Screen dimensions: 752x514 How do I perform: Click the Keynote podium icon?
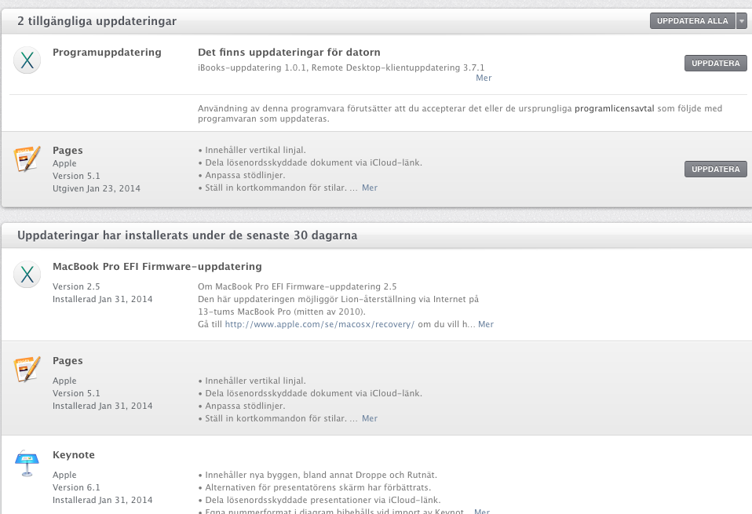pyautogui.click(x=27, y=463)
